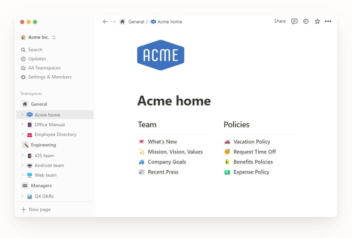Viewport: 352px width, 238px height.
Task: Expand the Employee Directory page tree
Action: [x=22, y=134]
